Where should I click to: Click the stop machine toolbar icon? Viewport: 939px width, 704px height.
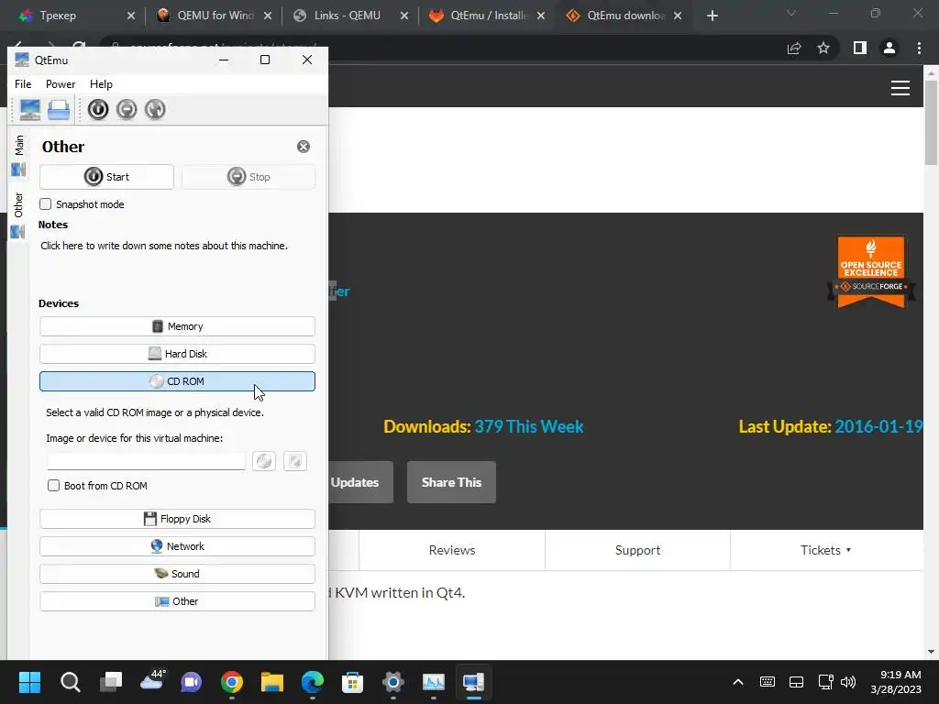[x=127, y=110]
